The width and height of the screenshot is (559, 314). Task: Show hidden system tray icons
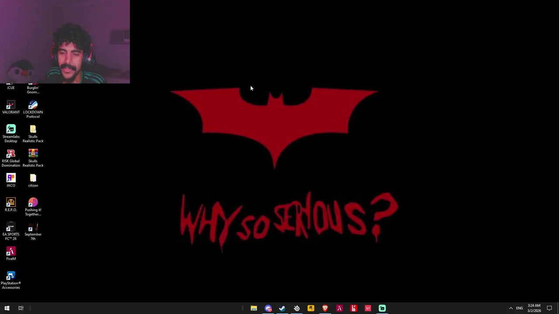(x=511, y=308)
